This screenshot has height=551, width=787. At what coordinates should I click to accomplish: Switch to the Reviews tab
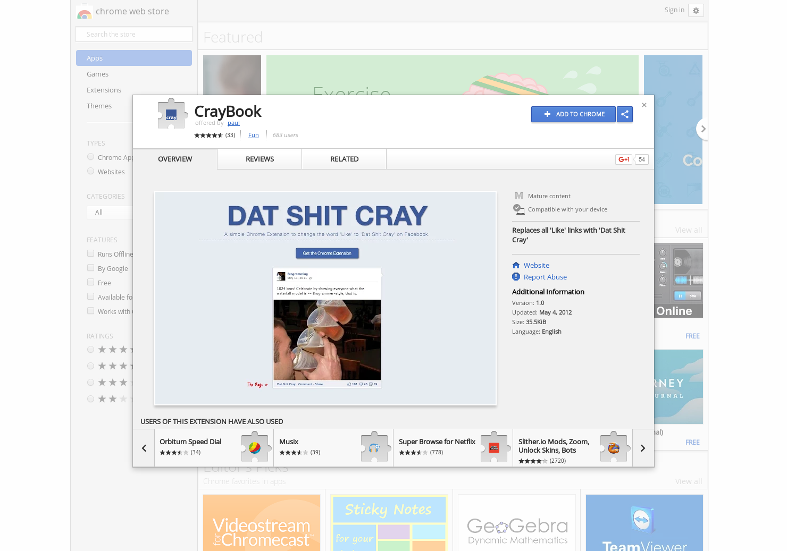click(259, 159)
